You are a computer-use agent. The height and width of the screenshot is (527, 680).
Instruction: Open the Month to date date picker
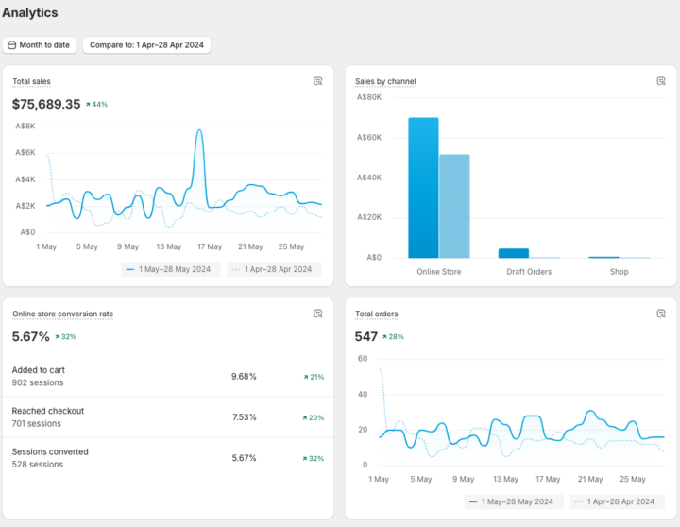[40, 45]
